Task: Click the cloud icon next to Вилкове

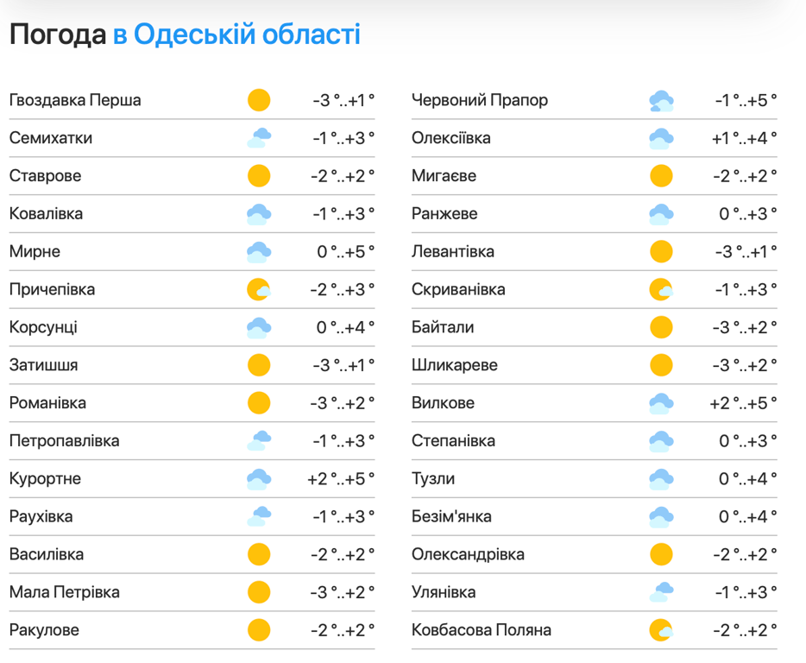Action: click(x=661, y=403)
